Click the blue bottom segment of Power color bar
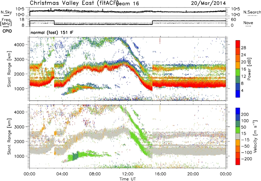Screen dimensions: 261x181 coord(238,94)
